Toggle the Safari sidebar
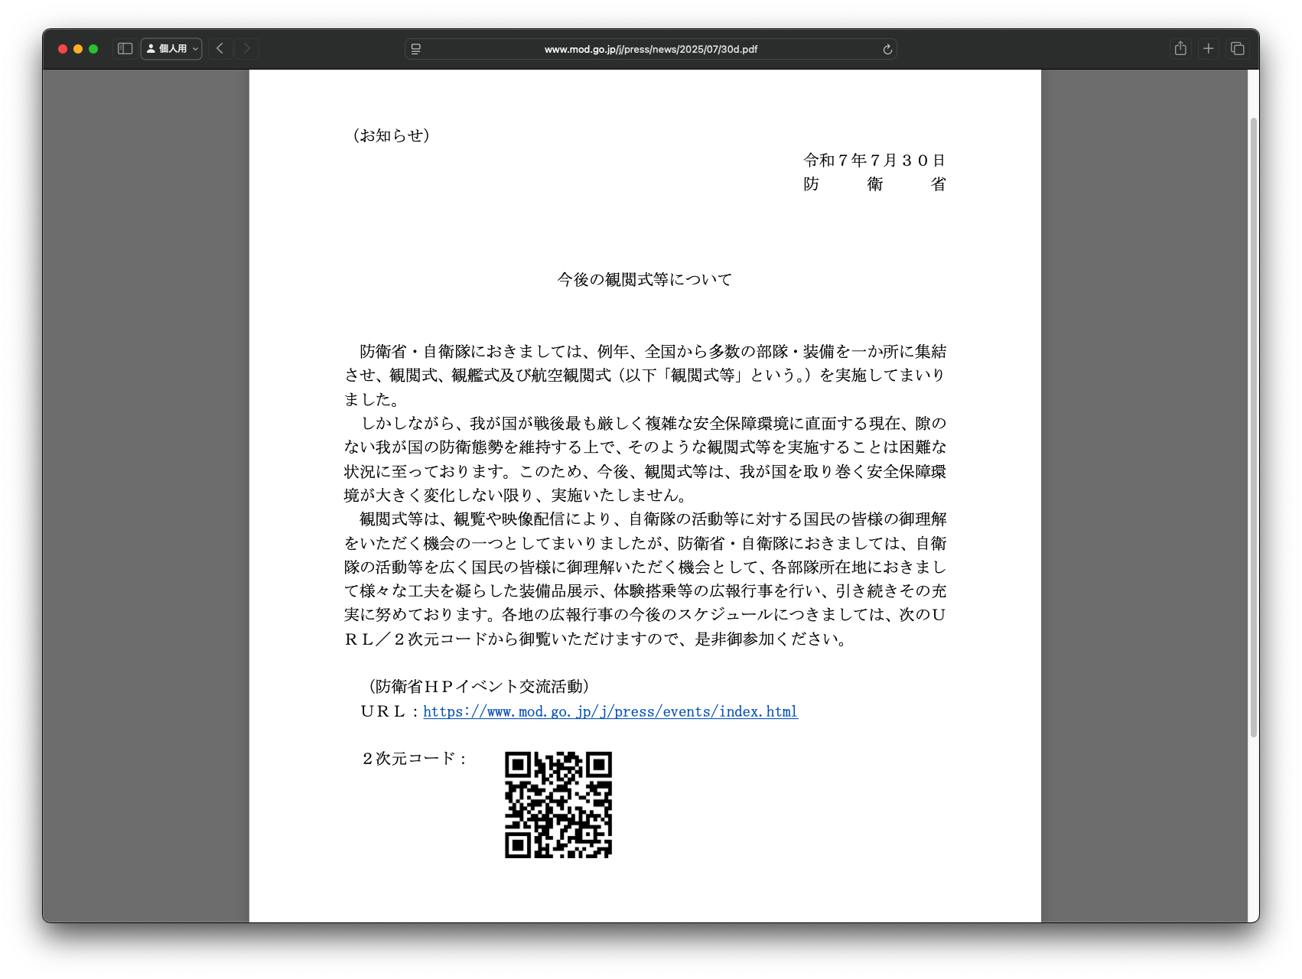Image resolution: width=1302 pixels, height=979 pixels. (125, 49)
